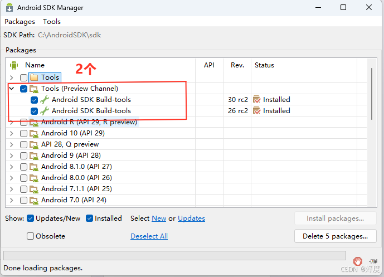This screenshot has height=277, width=384.
Task: Expand the Android 8.1.0 (API 27) node
Action: [11, 167]
